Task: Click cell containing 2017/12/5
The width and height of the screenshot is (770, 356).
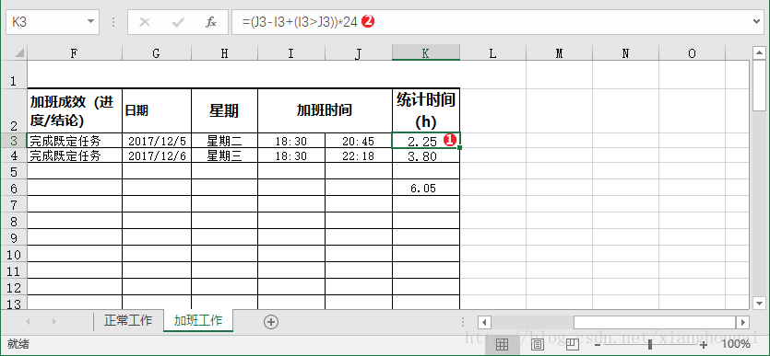Action: (157, 141)
